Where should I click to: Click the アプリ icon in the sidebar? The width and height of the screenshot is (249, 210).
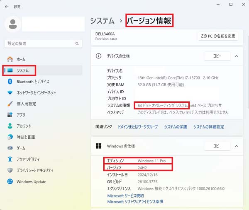click(x=10, y=115)
